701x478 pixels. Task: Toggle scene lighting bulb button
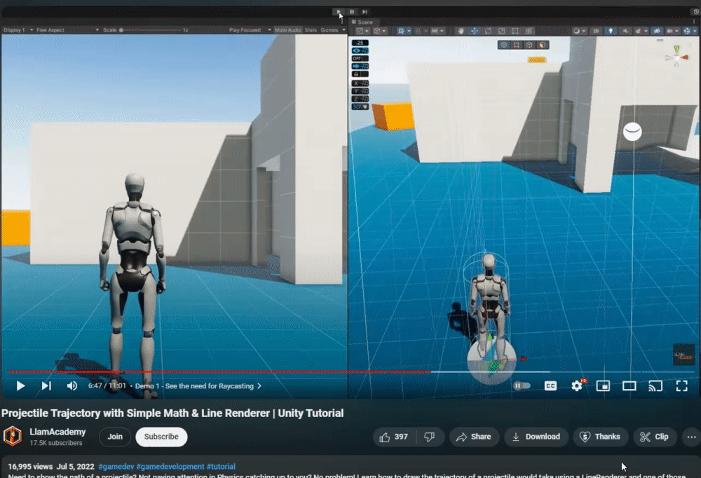pos(611,31)
